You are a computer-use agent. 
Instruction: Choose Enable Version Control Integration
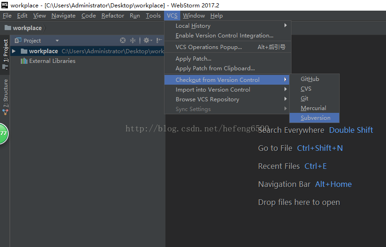(228, 36)
